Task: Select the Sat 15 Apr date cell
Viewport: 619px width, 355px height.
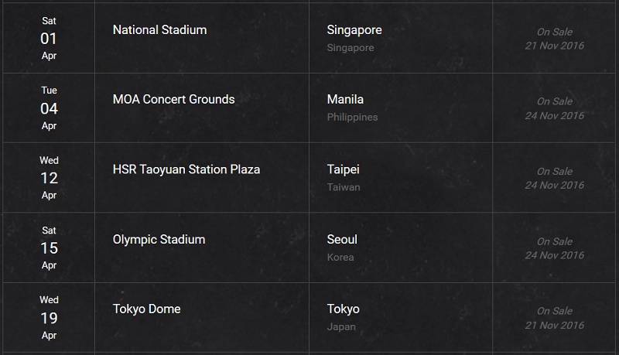Action: (x=49, y=247)
